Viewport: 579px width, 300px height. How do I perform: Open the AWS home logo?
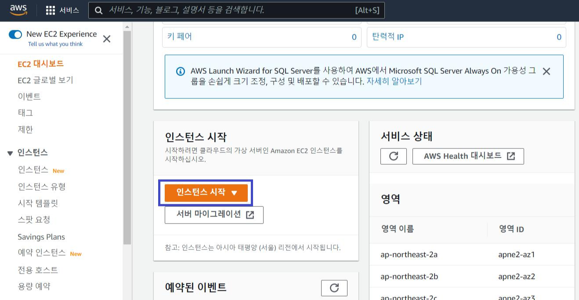coord(18,10)
